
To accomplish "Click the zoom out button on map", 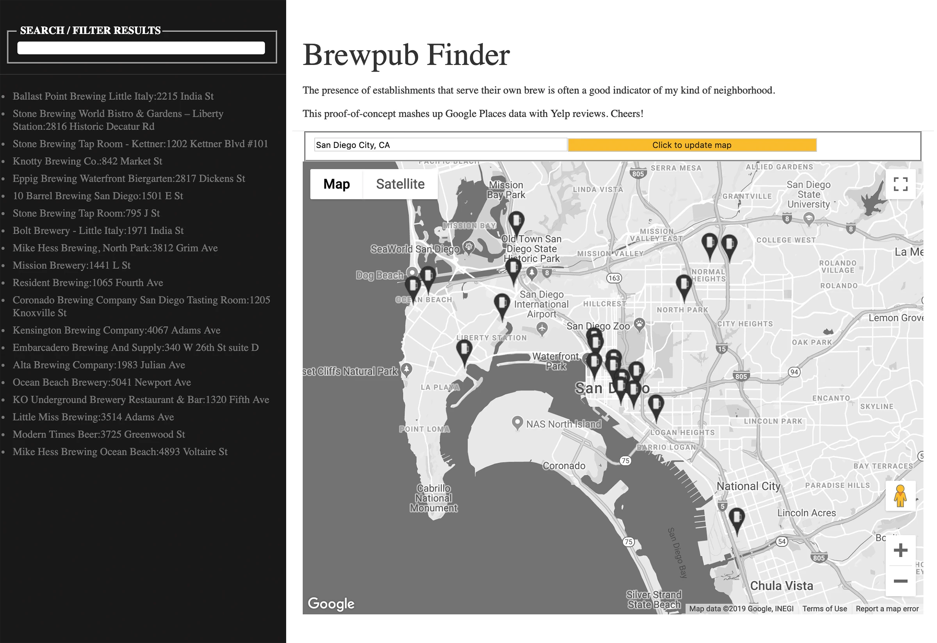I will (899, 581).
